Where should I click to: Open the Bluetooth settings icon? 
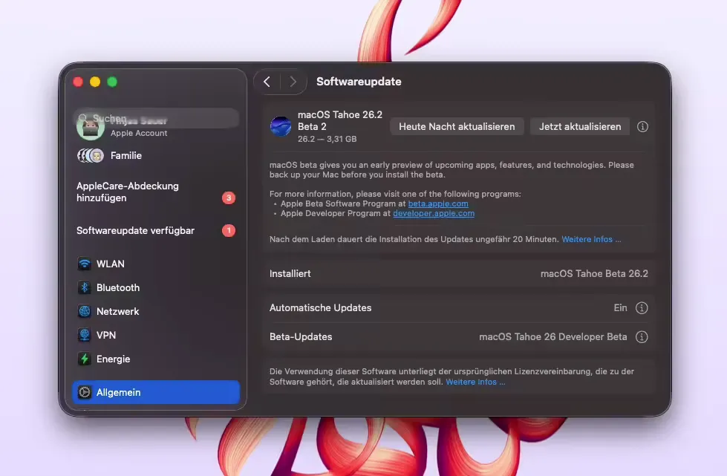click(85, 287)
